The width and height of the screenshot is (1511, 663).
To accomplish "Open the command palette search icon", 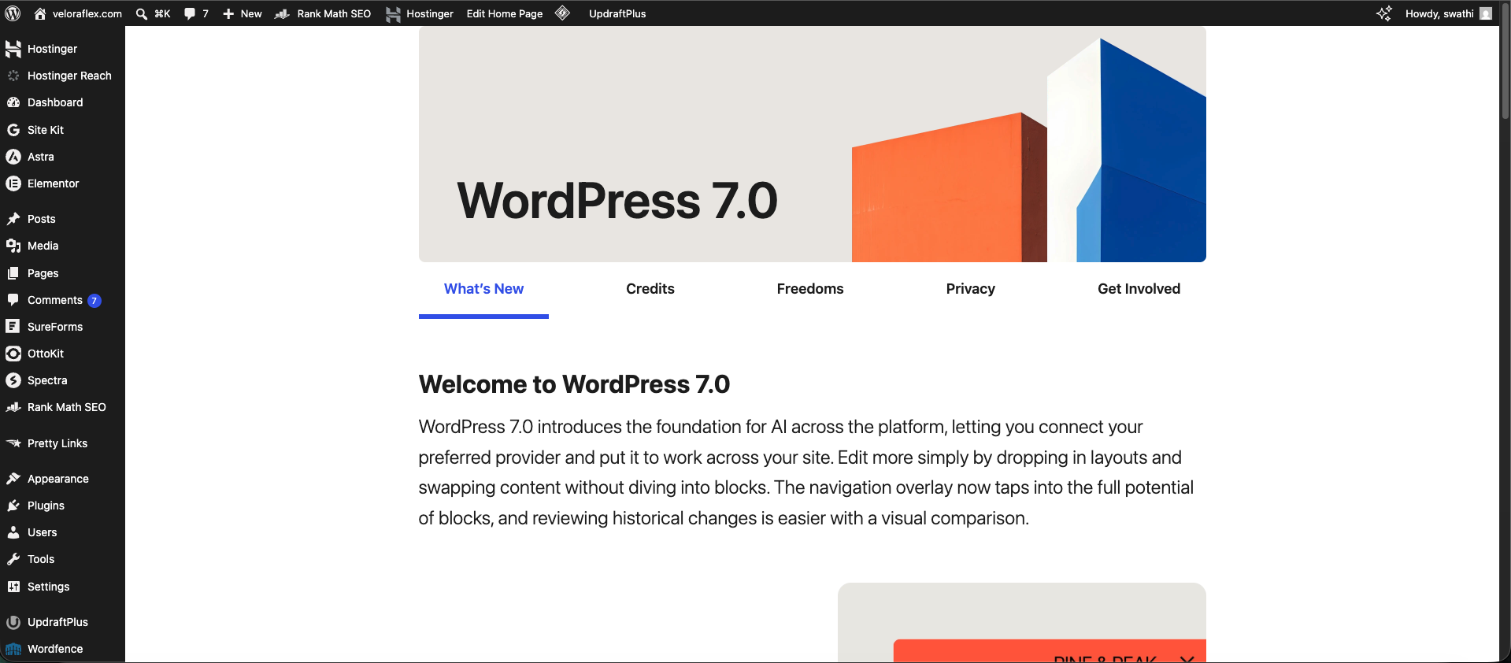I will coord(142,13).
